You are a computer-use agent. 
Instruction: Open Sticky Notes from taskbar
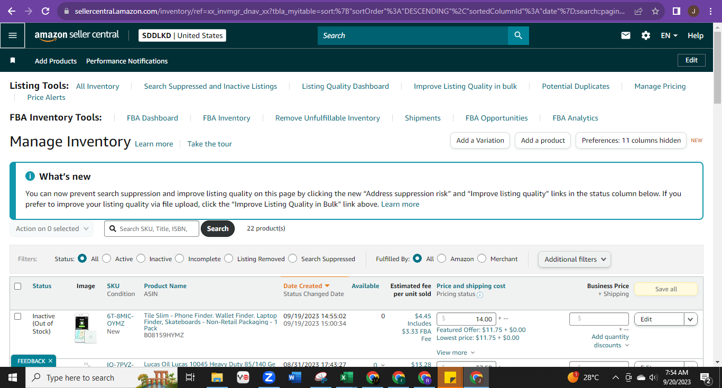(x=450, y=377)
